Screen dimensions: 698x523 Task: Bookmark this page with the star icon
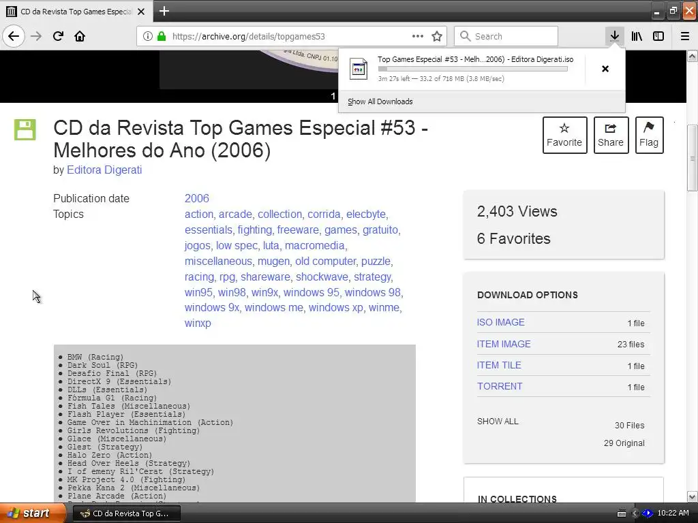coord(437,36)
